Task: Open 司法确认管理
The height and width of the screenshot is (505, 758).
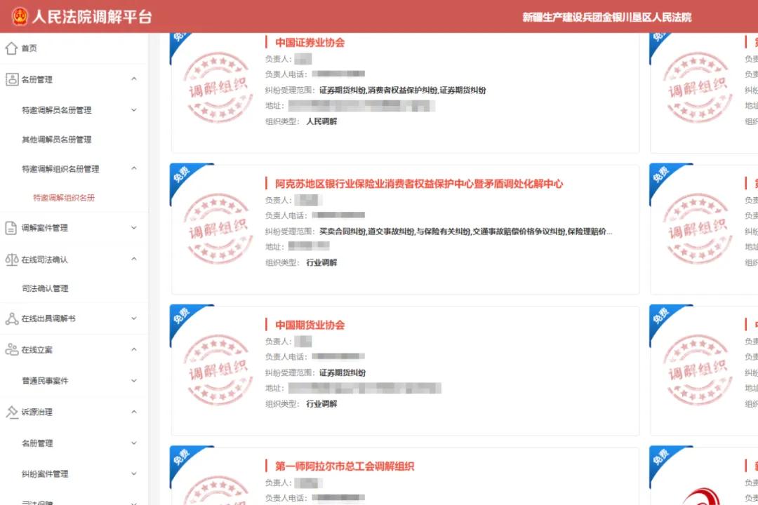Action: [x=45, y=288]
